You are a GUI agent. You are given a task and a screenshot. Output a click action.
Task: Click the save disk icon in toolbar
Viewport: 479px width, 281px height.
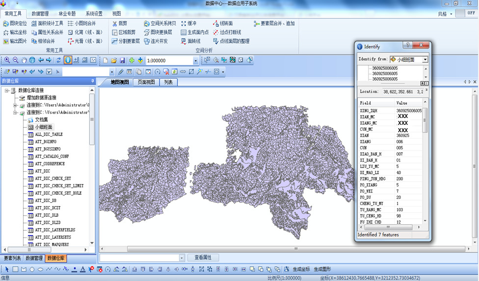click(122, 60)
